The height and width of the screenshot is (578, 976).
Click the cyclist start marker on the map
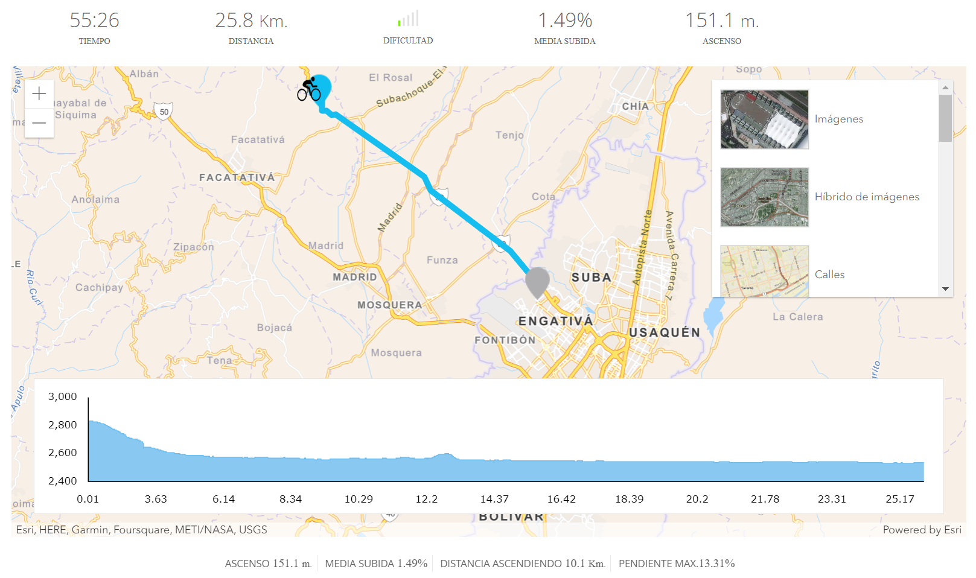click(x=310, y=89)
